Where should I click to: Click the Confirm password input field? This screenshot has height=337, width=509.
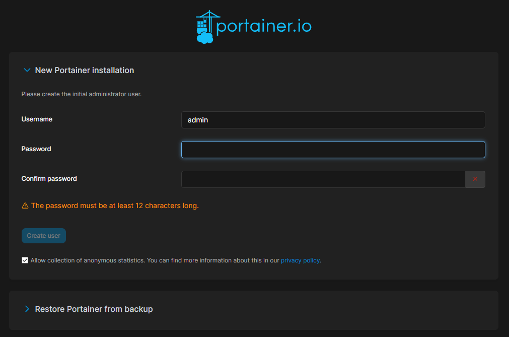click(322, 179)
